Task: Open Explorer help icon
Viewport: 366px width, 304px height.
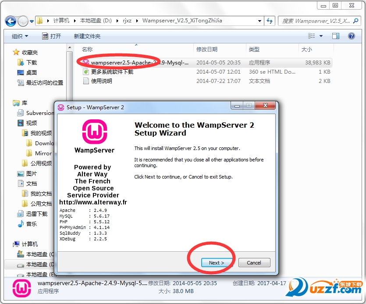Action: [x=351, y=36]
